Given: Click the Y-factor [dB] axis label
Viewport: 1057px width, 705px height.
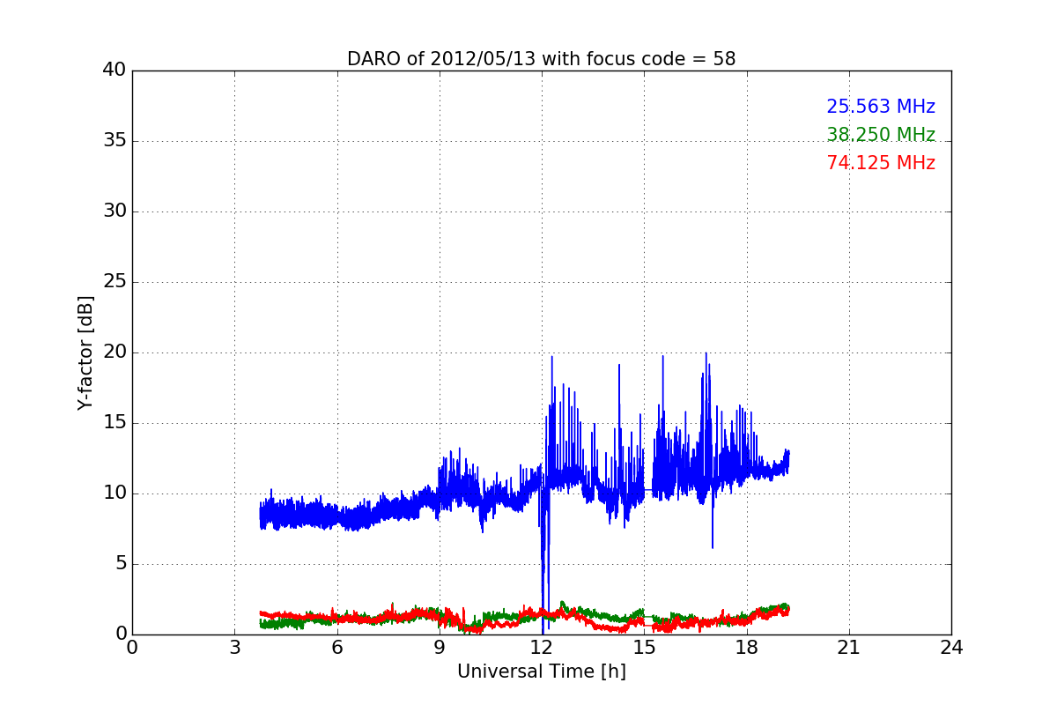Looking at the screenshot, I should pos(85,352).
